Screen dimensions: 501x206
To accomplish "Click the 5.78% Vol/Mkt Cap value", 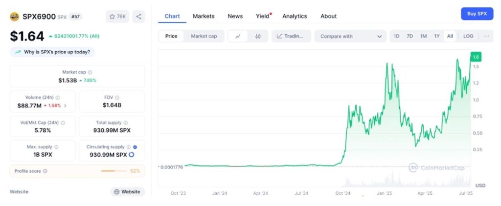I will tap(43, 130).
